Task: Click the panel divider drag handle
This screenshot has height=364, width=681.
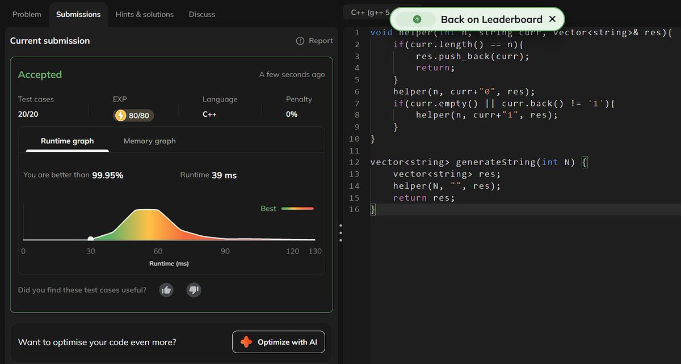Action: (340, 233)
